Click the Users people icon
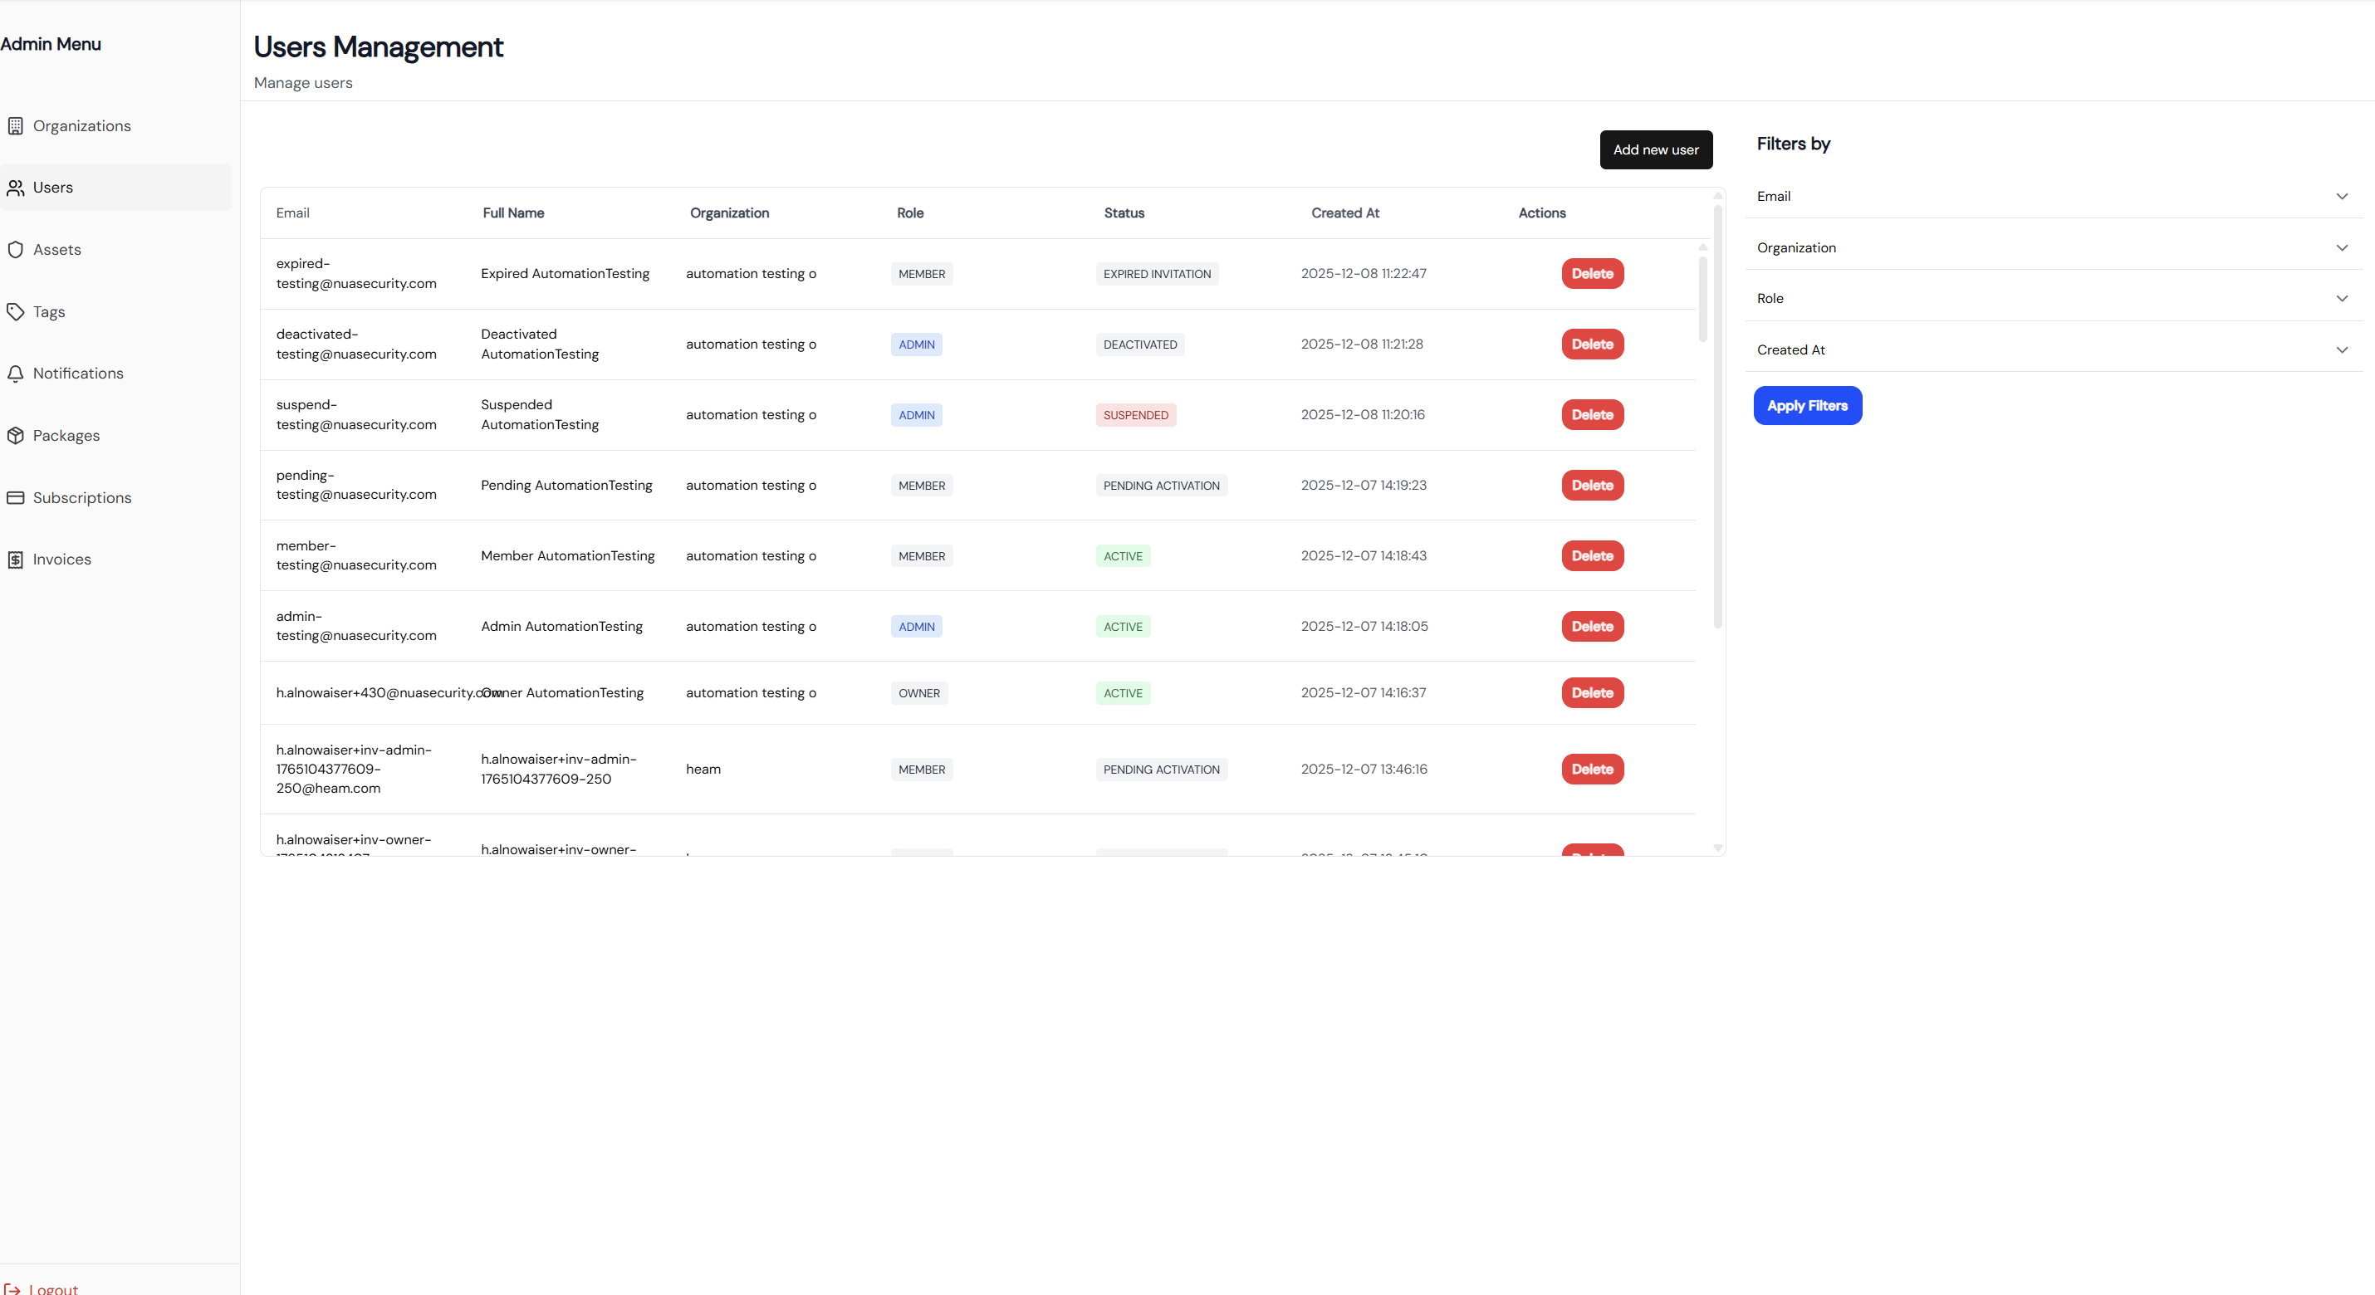This screenshot has height=1295, width=2375. (16, 188)
